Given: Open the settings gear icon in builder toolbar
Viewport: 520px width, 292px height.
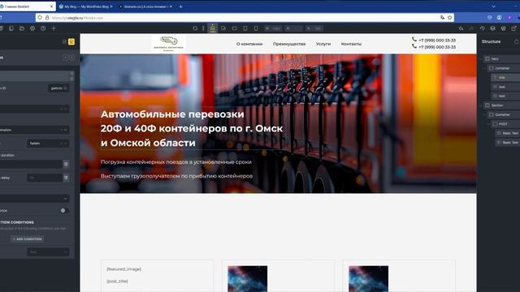Looking at the screenshot, I should (32, 28).
